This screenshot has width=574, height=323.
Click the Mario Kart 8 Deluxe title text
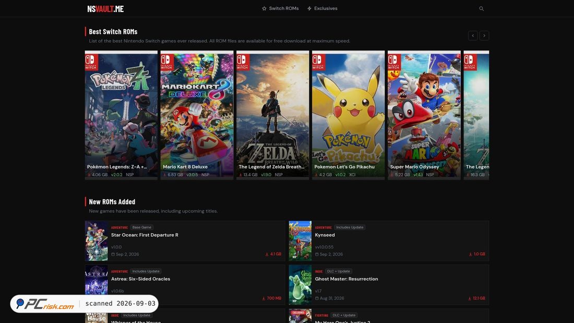(x=185, y=166)
